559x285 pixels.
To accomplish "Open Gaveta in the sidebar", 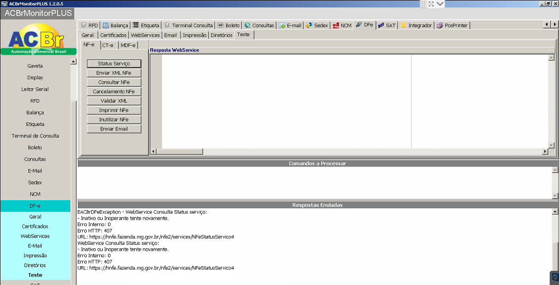I will tap(35, 66).
